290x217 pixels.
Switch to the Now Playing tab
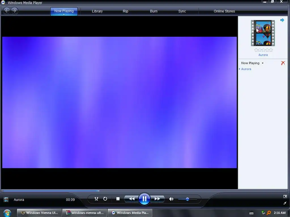(x=64, y=11)
